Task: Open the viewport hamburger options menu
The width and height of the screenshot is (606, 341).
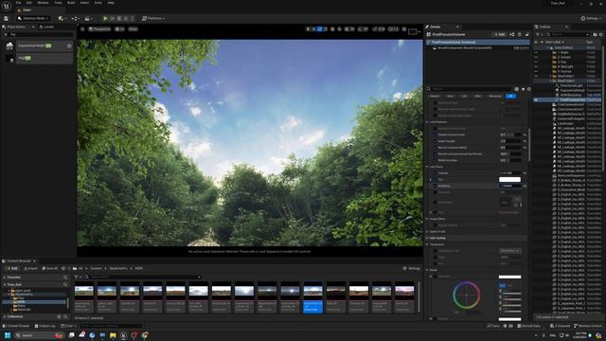Action: pos(82,29)
